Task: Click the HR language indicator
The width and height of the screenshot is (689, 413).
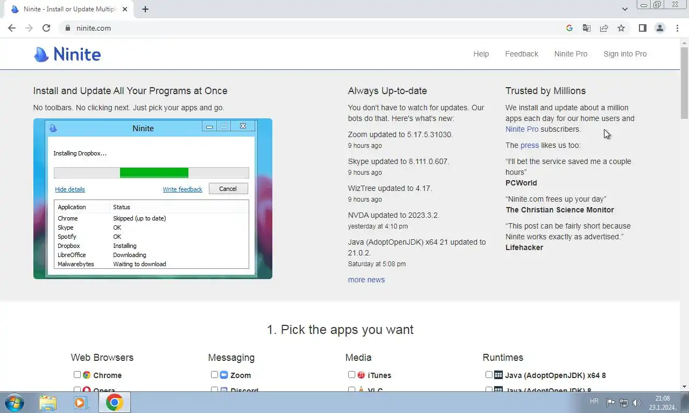Action: 594,402
